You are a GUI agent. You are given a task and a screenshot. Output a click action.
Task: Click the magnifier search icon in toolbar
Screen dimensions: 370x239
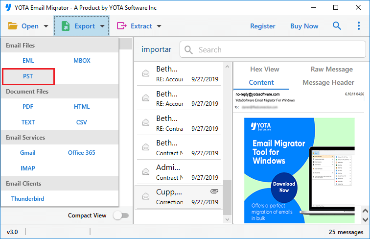pos(337,26)
